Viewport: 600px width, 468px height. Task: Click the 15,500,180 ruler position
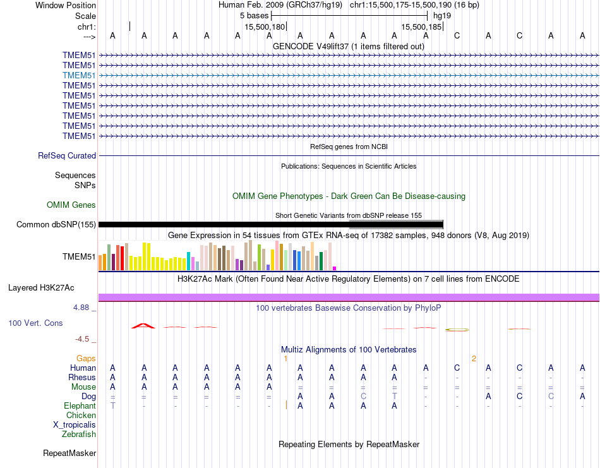click(265, 27)
